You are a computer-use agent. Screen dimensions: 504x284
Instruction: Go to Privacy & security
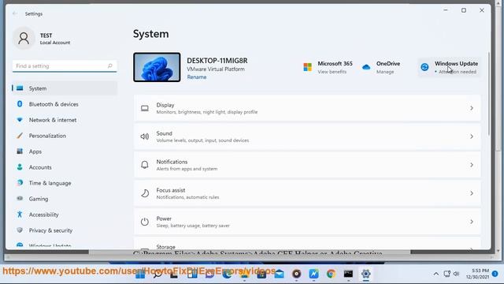(65, 230)
